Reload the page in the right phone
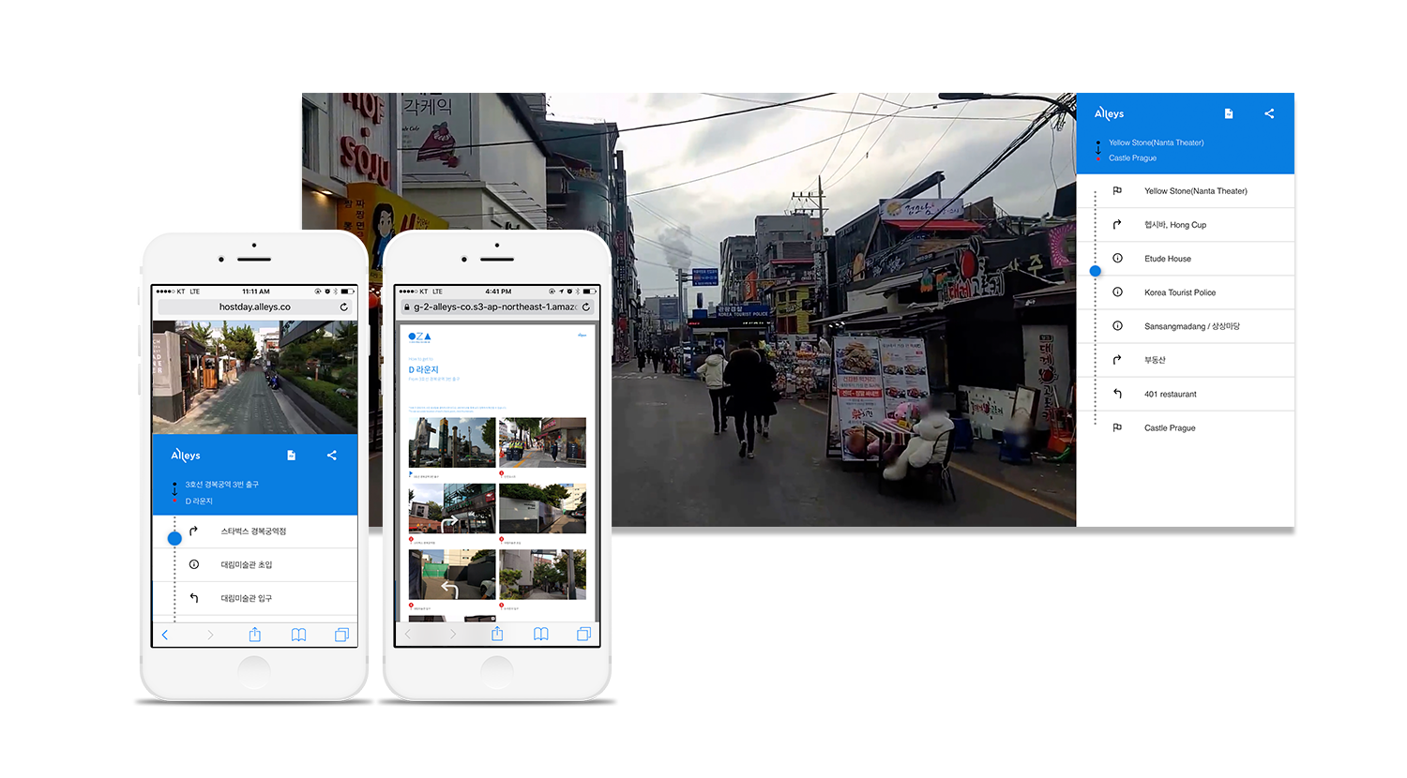Screen dimensions: 1407x778 pyautogui.click(x=586, y=307)
